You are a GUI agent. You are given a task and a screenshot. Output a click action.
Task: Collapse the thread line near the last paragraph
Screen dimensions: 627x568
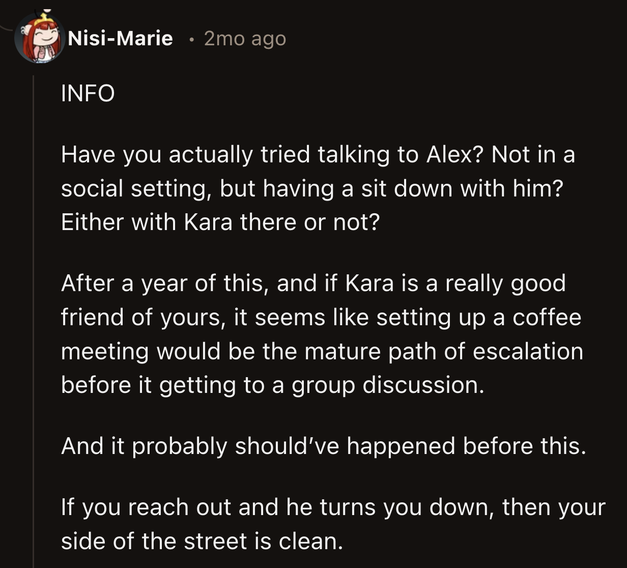pyautogui.click(x=34, y=519)
